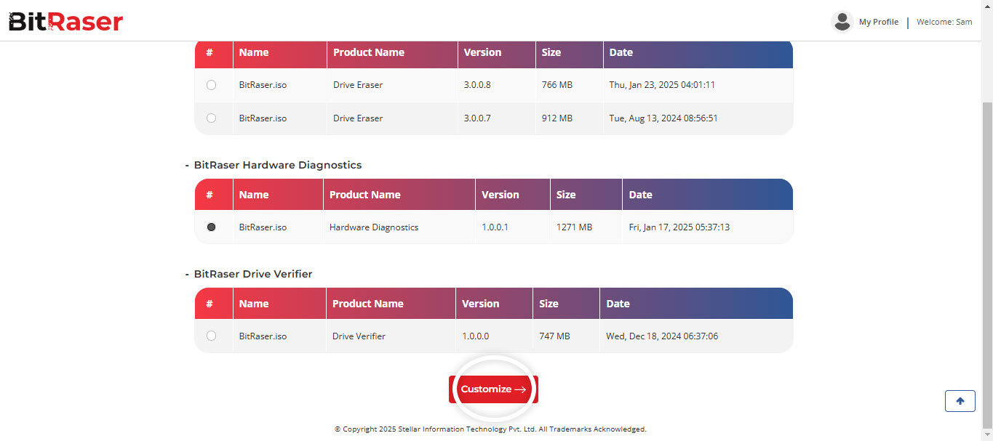Click the Customize button

click(x=493, y=389)
